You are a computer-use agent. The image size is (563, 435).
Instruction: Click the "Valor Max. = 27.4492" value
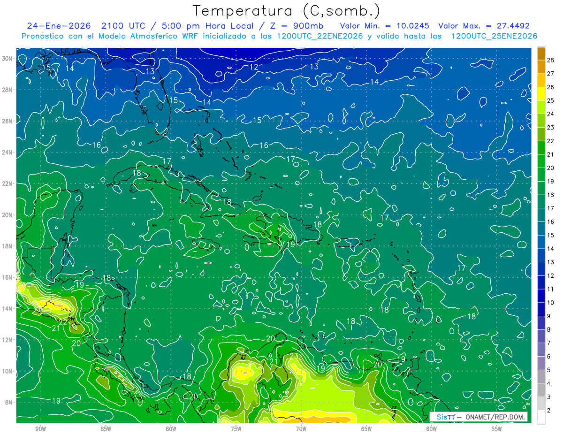[x=484, y=26]
